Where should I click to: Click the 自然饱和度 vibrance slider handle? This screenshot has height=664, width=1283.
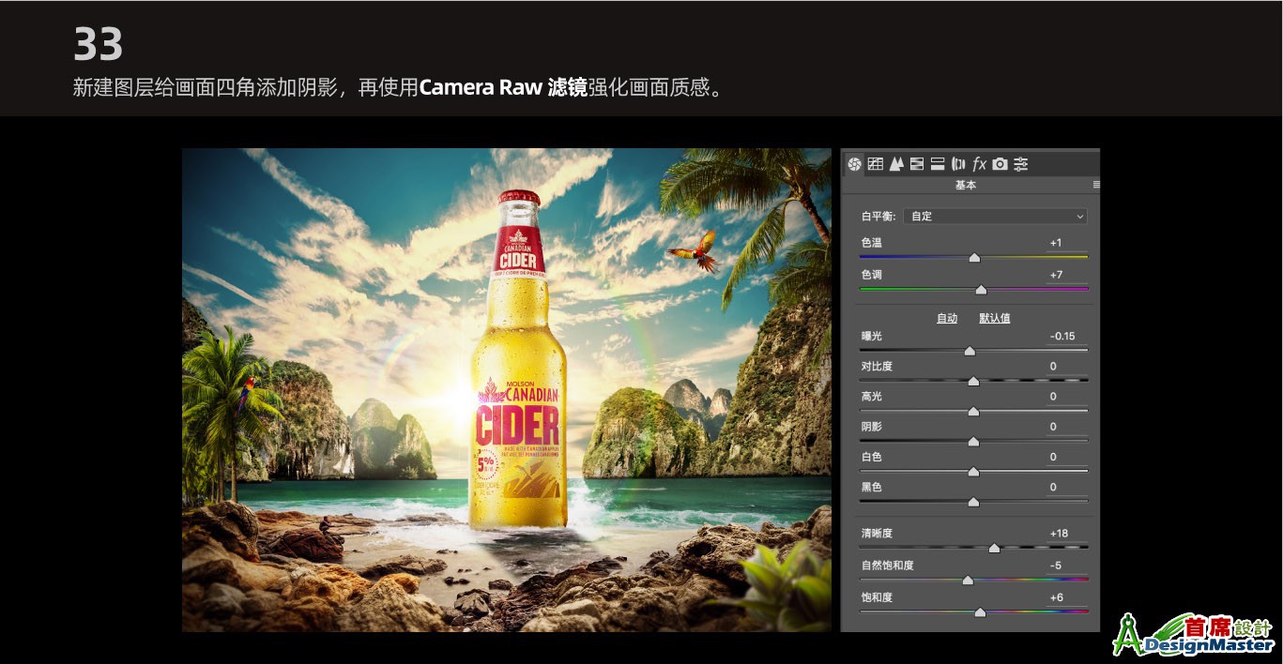point(968,581)
